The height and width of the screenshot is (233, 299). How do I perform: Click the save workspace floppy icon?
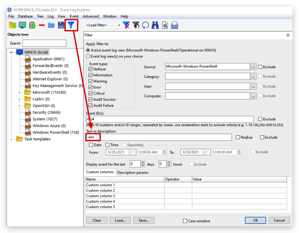tap(61, 25)
